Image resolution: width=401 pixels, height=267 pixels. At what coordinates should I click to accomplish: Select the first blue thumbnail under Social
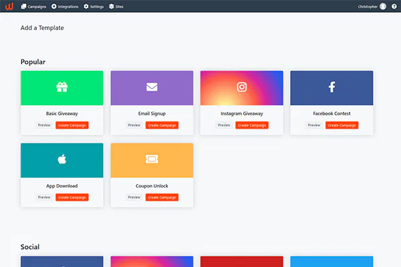[x=61, y=261]
